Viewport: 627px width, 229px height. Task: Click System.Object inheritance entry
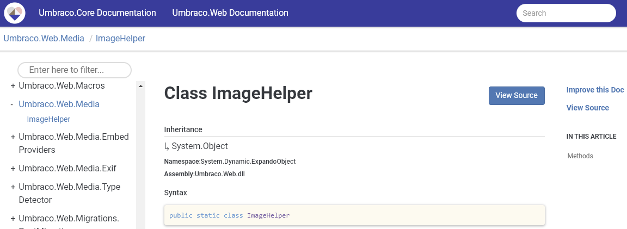pyautogui.click(x=200, y=146)
